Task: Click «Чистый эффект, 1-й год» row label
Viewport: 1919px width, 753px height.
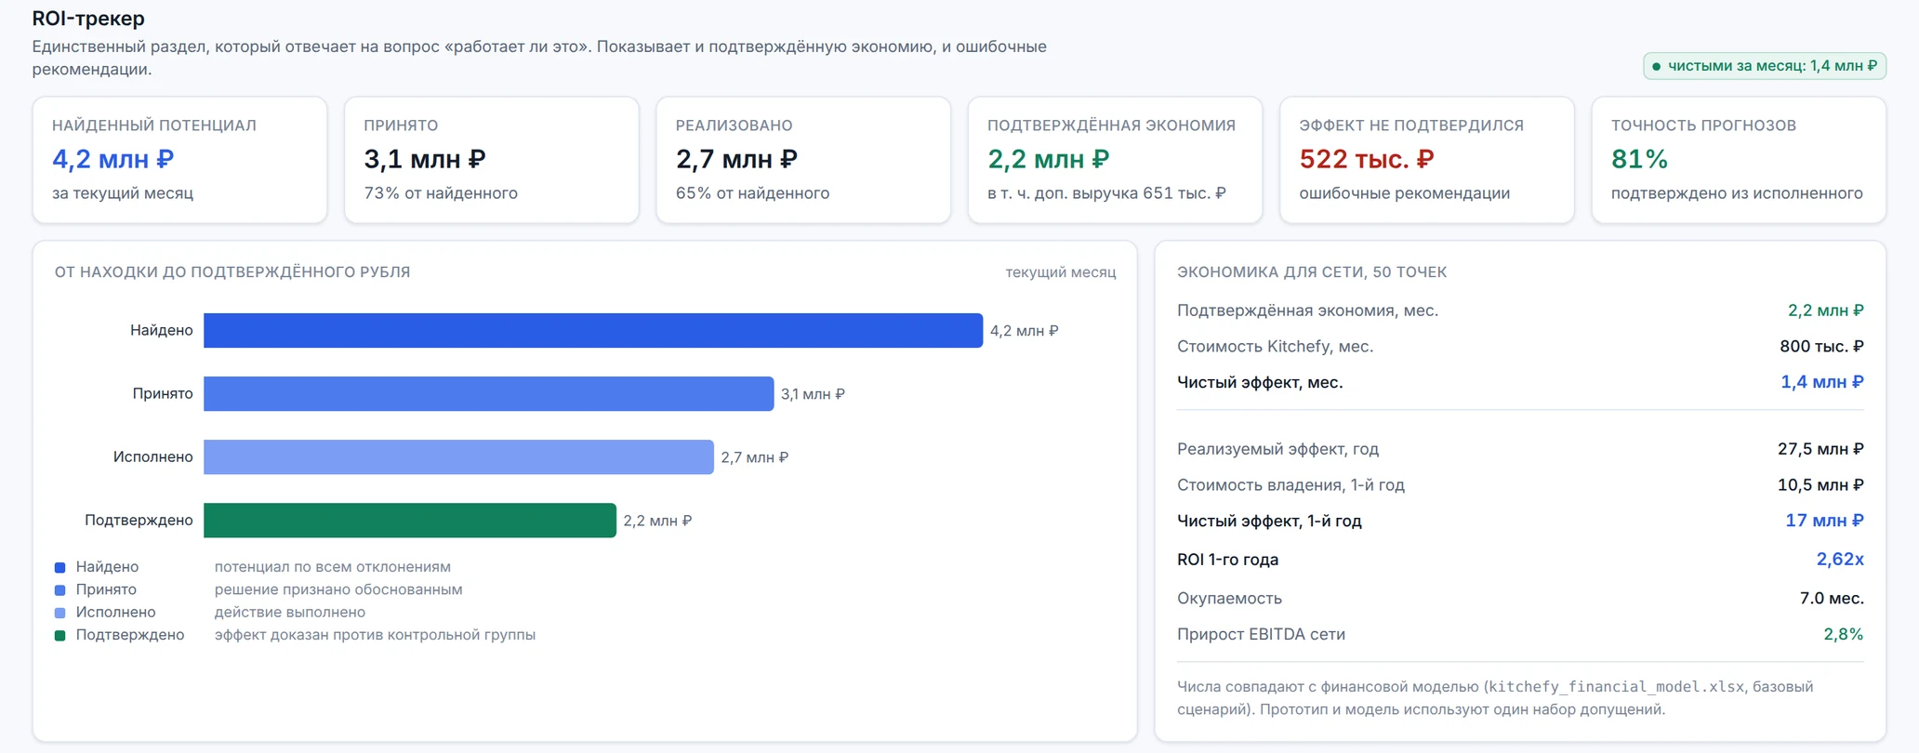Action: tap(1269, 522)
